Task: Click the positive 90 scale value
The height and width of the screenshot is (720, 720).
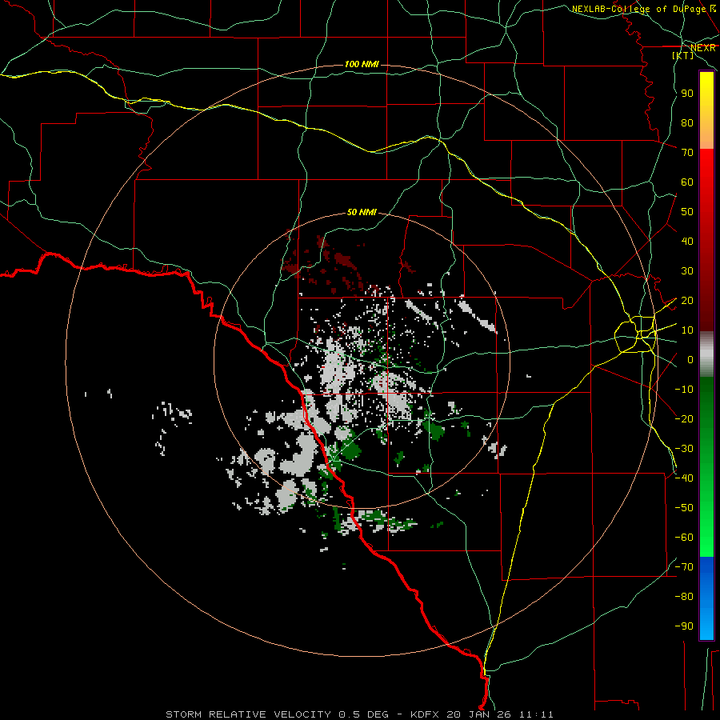Action: click(687, 94)
